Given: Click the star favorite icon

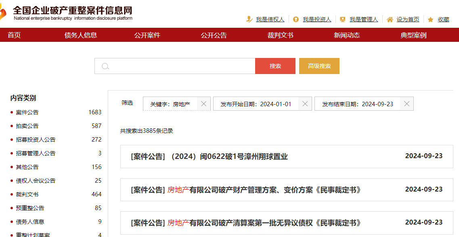Looking at the screenshot, I should tap(430, 19).
